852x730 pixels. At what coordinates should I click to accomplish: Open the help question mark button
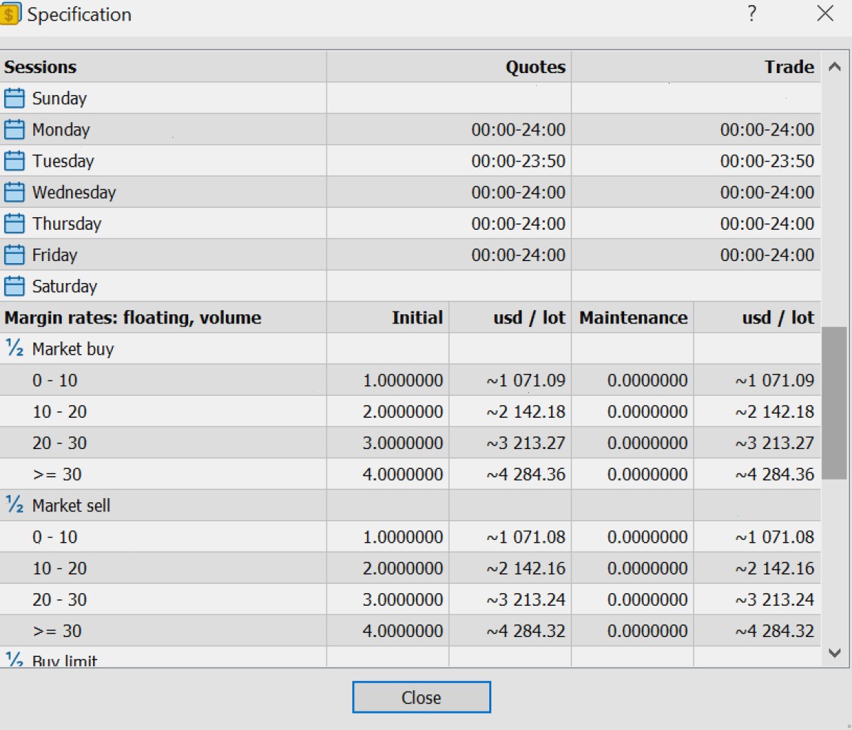click(x=752, y=13)
